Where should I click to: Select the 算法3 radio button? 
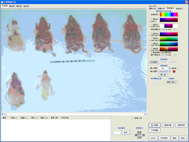tap(152, 33)
